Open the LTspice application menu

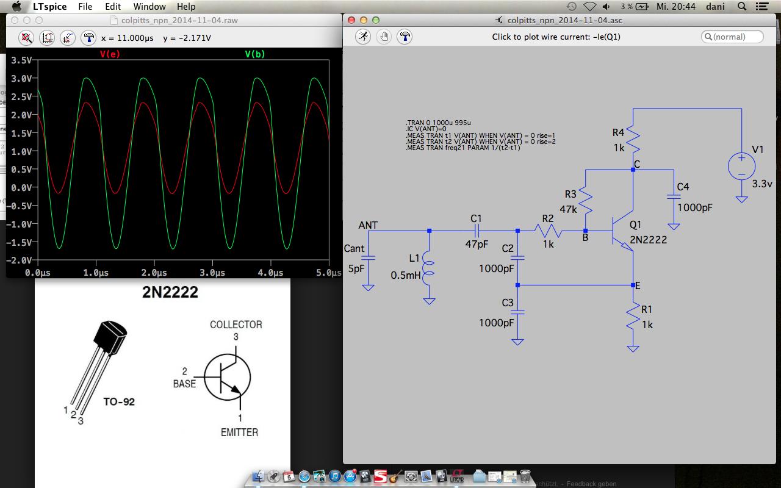[x=49, y=6]
